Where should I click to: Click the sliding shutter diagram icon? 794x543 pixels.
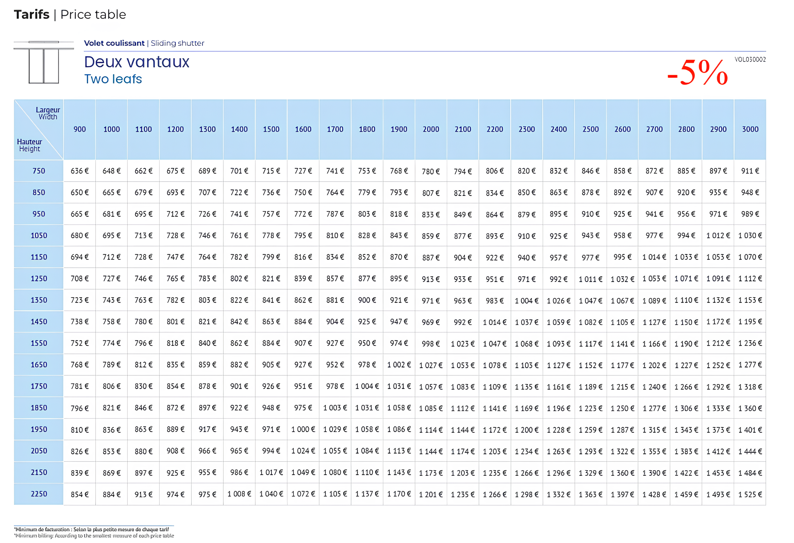[x=44, y=62]
